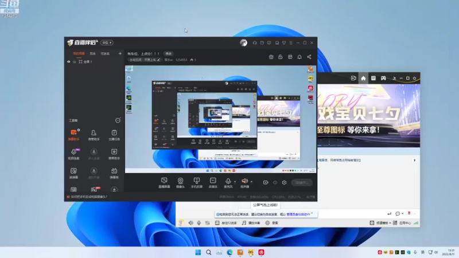The width and height of the screenshot is (459, 258).
Task: Open the notification bell icon
Action: click(299, 57)
